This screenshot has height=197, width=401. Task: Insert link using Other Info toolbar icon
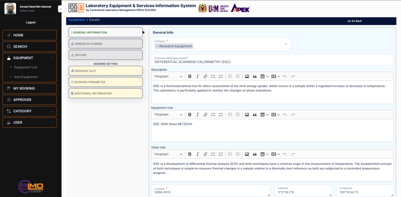coord(205,154)
